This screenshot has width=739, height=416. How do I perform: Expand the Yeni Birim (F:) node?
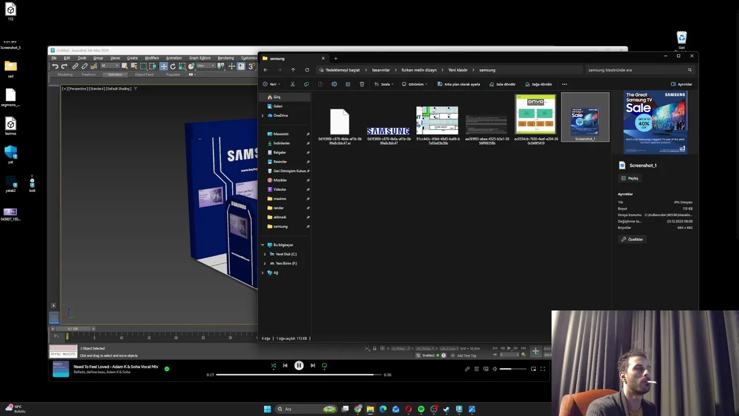pyautogui.click(x=265, y=263)
